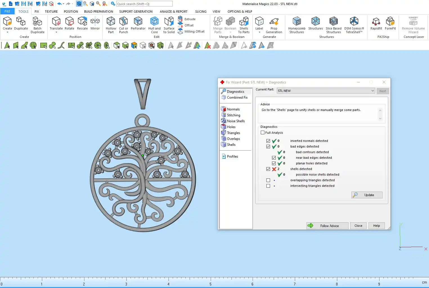The image size is (429, 288).
Task: Open the Translate dropdown arrow
Action: (56, 32)
